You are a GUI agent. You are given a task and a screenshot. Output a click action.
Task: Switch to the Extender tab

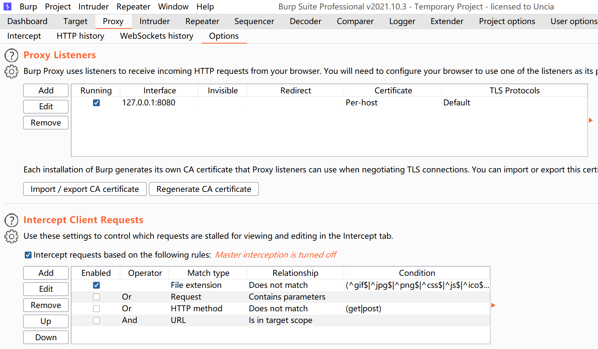tap(447, 21)
